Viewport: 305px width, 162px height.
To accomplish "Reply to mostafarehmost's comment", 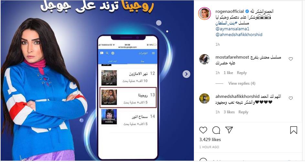I will coord(242,73).
